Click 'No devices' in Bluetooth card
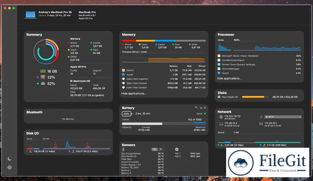 68,119
